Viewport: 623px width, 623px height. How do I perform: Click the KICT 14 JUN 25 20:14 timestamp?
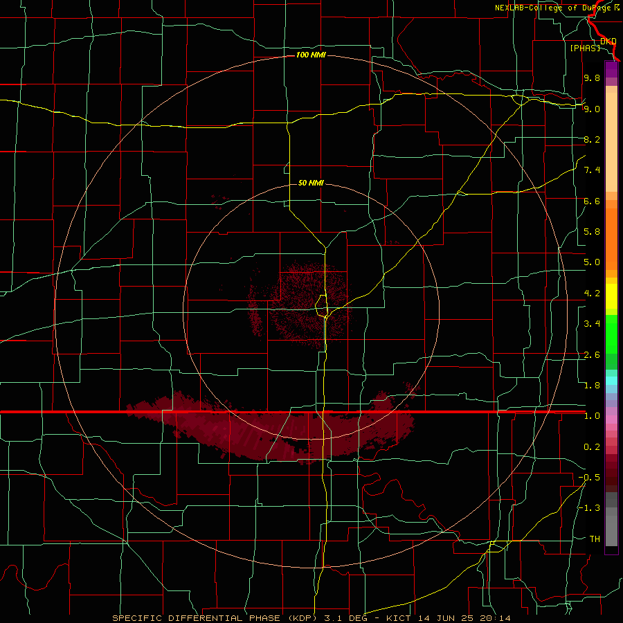pos(448,618)
